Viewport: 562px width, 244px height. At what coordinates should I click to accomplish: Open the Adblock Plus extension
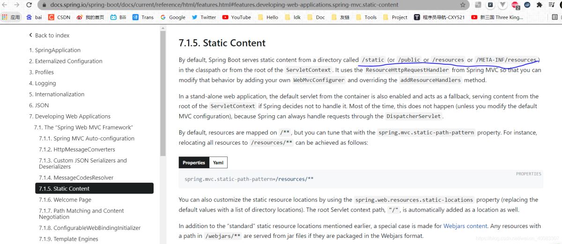click(x=515, y=5)
